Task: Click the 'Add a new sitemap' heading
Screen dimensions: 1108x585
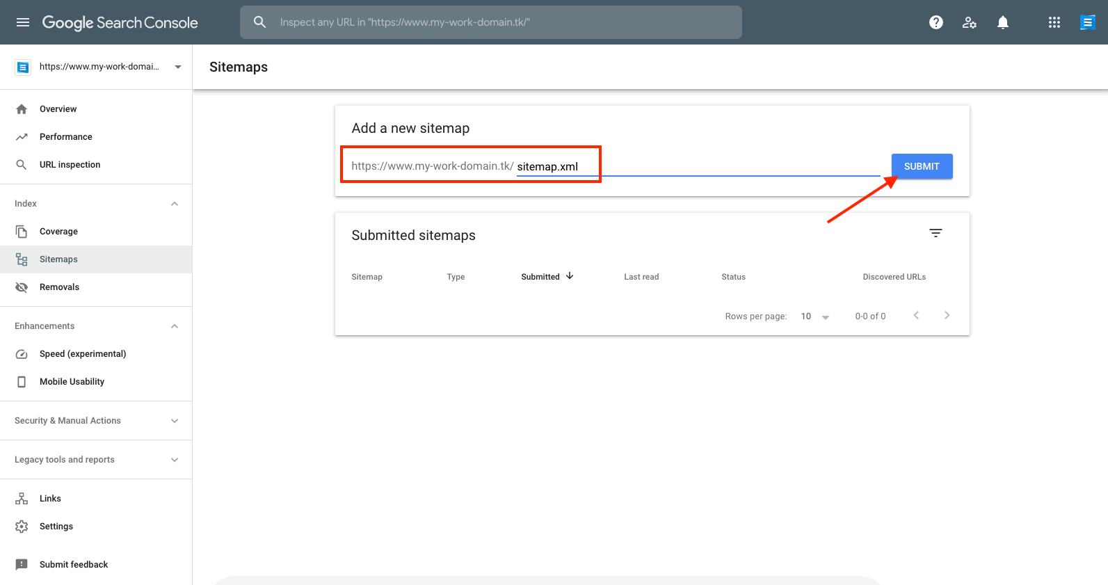Action: tap(410, 129)
